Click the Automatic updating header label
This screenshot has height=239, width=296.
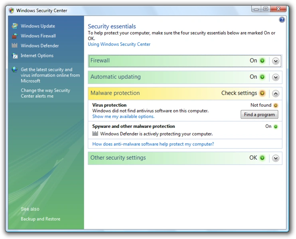[x=116, y=77]
